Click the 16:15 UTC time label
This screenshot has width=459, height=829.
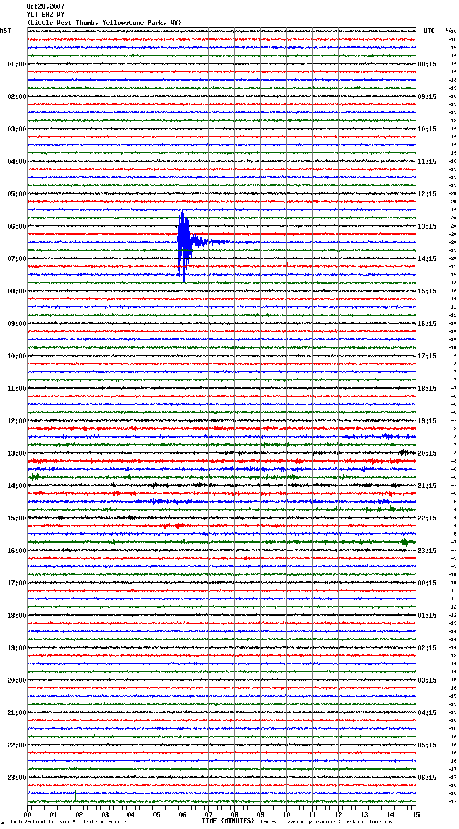[x=427, y=324]
